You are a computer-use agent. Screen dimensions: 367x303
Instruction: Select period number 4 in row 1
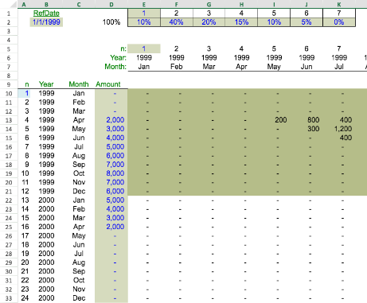pos(241,14)
